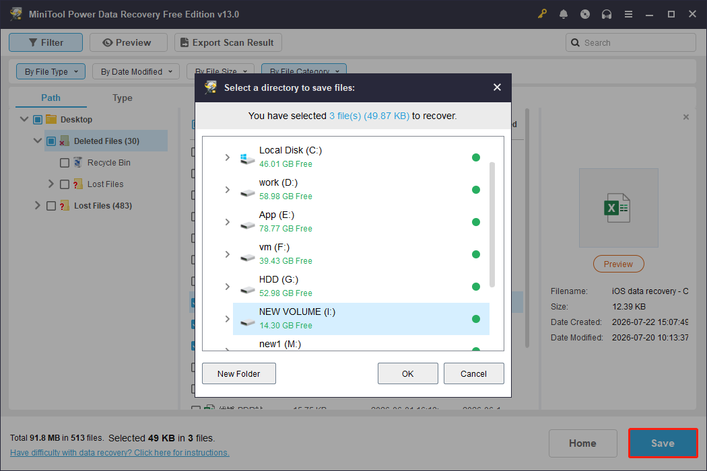Click the Save button
The image size is (707, 471).
click(x=663, y=443)
